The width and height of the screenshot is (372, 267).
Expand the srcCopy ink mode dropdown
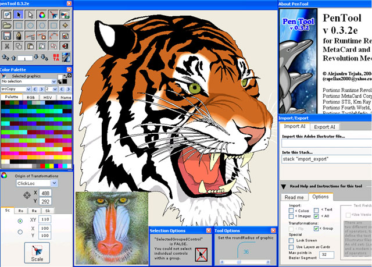16,89
